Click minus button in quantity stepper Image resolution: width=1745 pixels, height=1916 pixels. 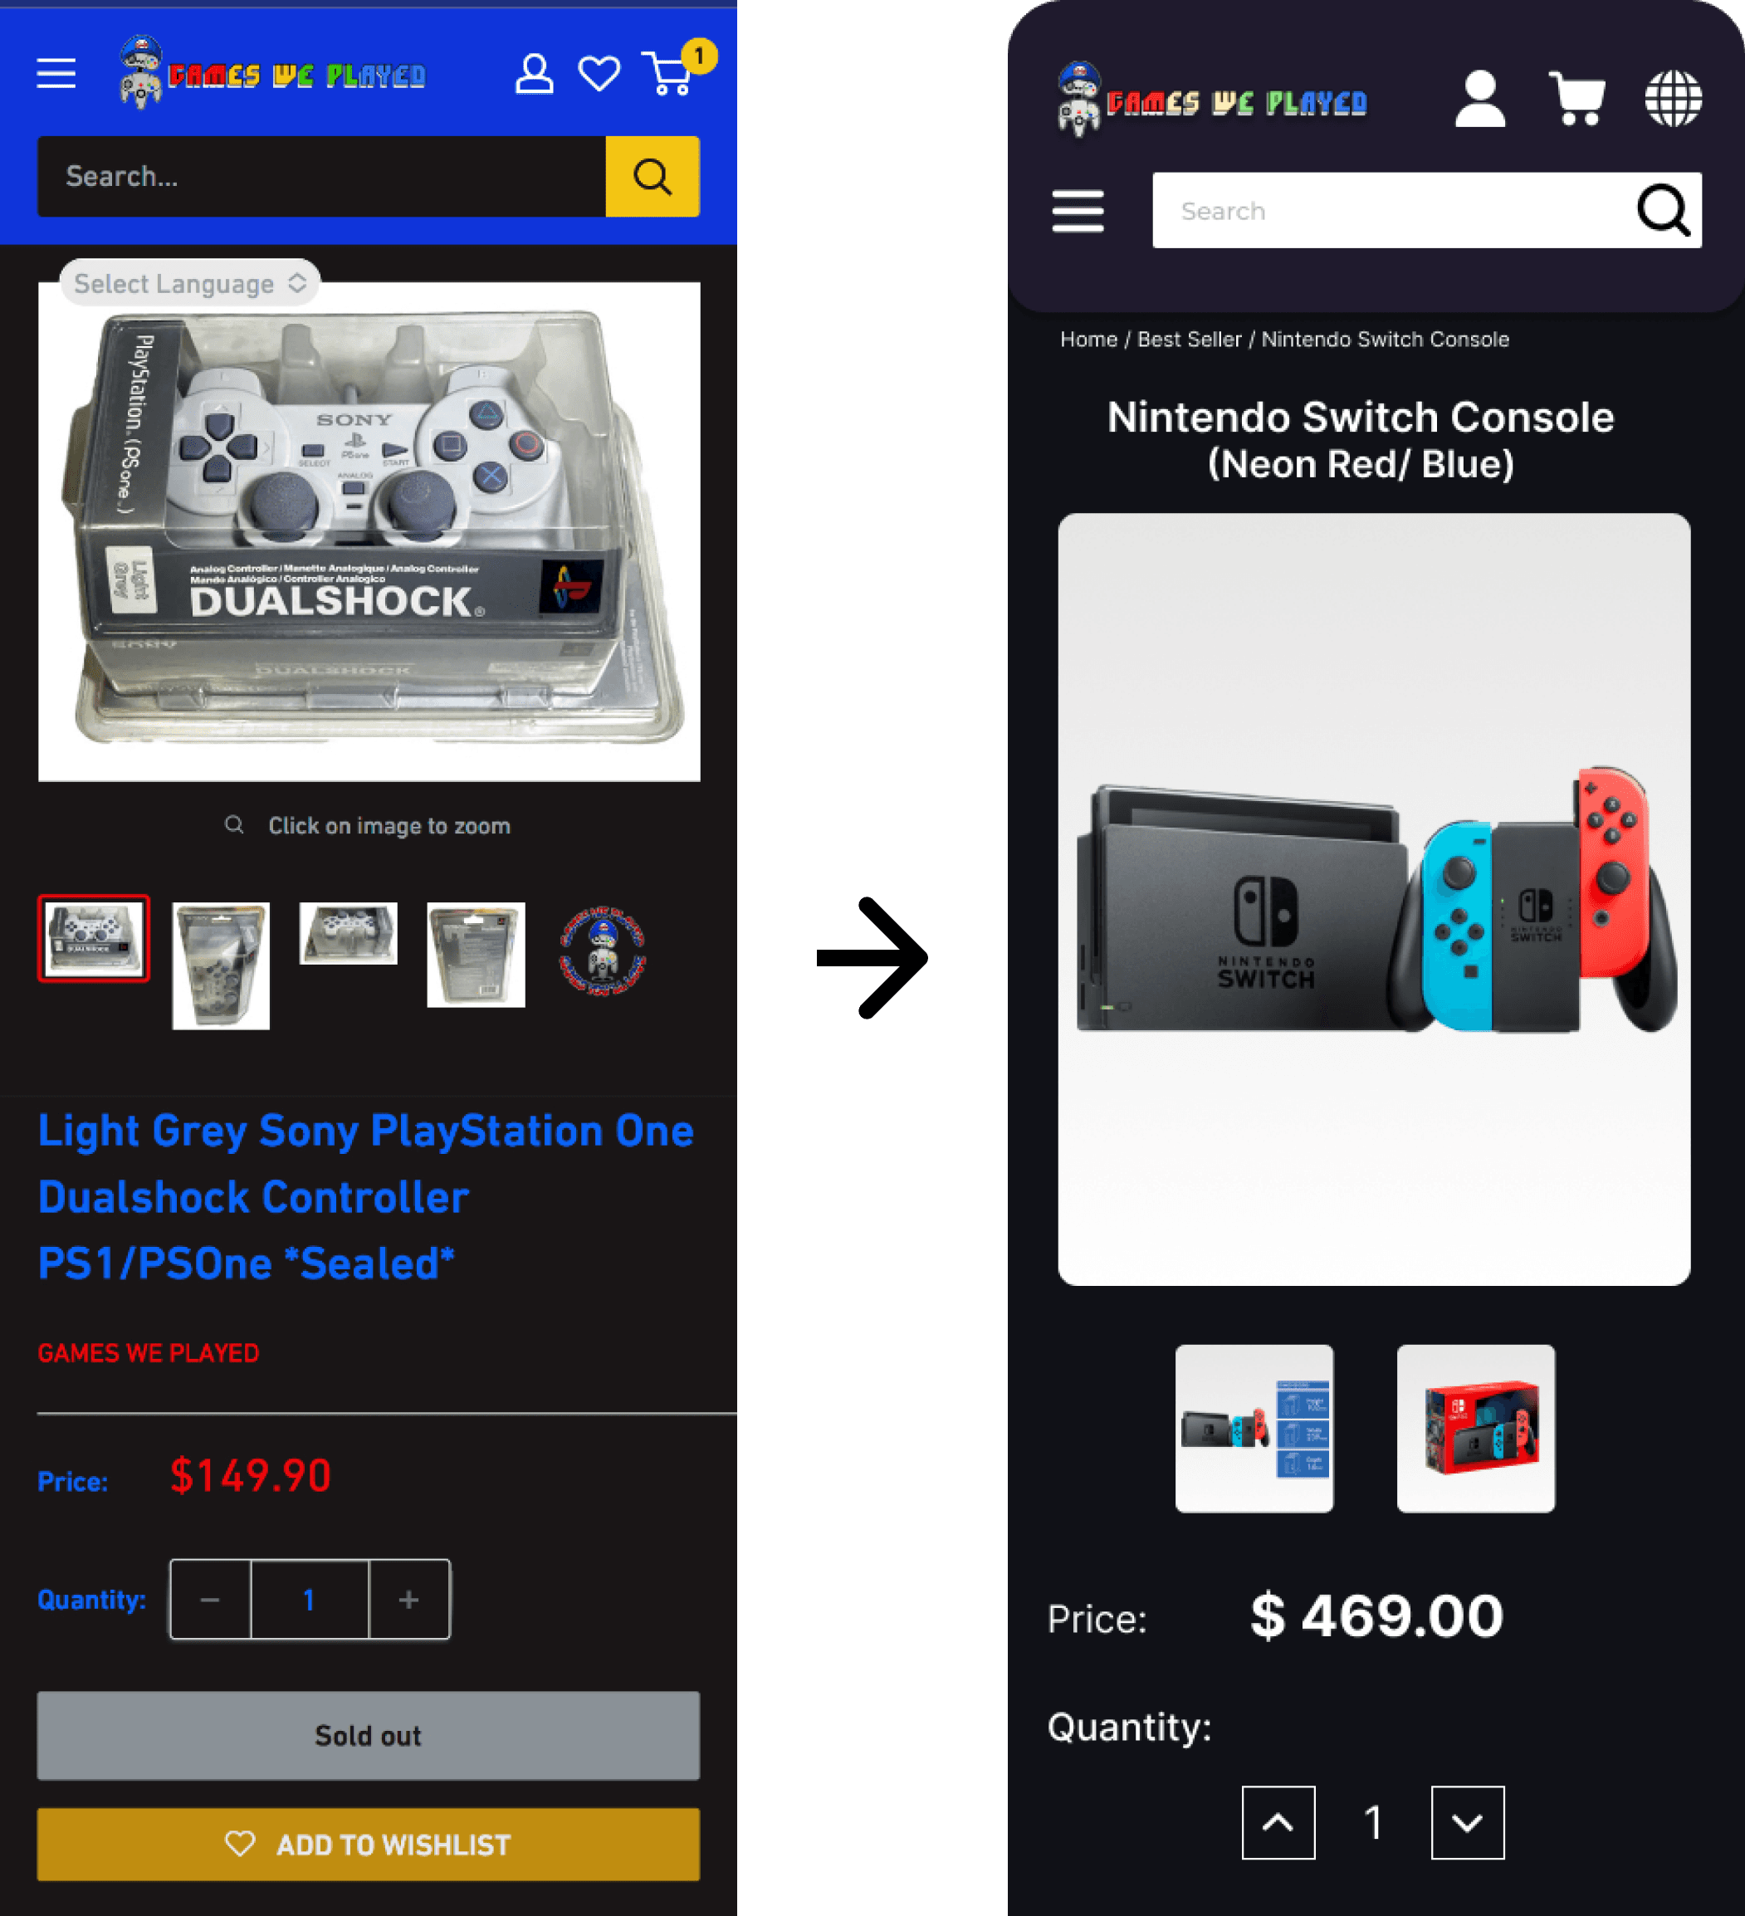[210, 1600]
